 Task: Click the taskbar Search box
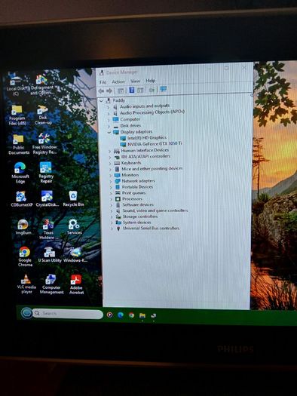68,314
